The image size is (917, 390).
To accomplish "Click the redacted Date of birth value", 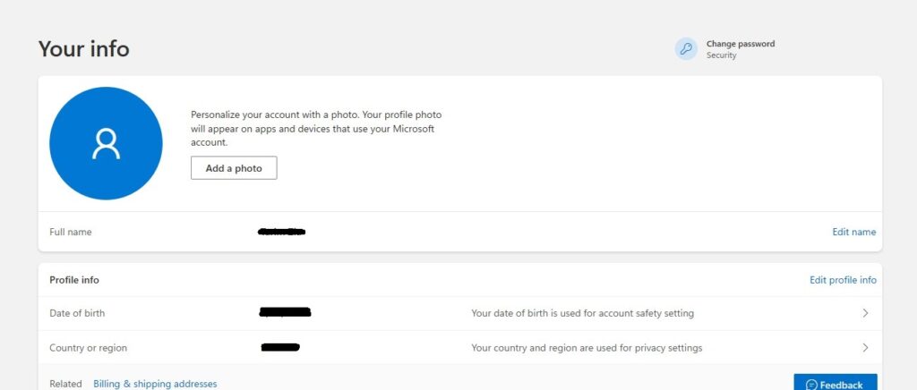I will coord(285,312).
